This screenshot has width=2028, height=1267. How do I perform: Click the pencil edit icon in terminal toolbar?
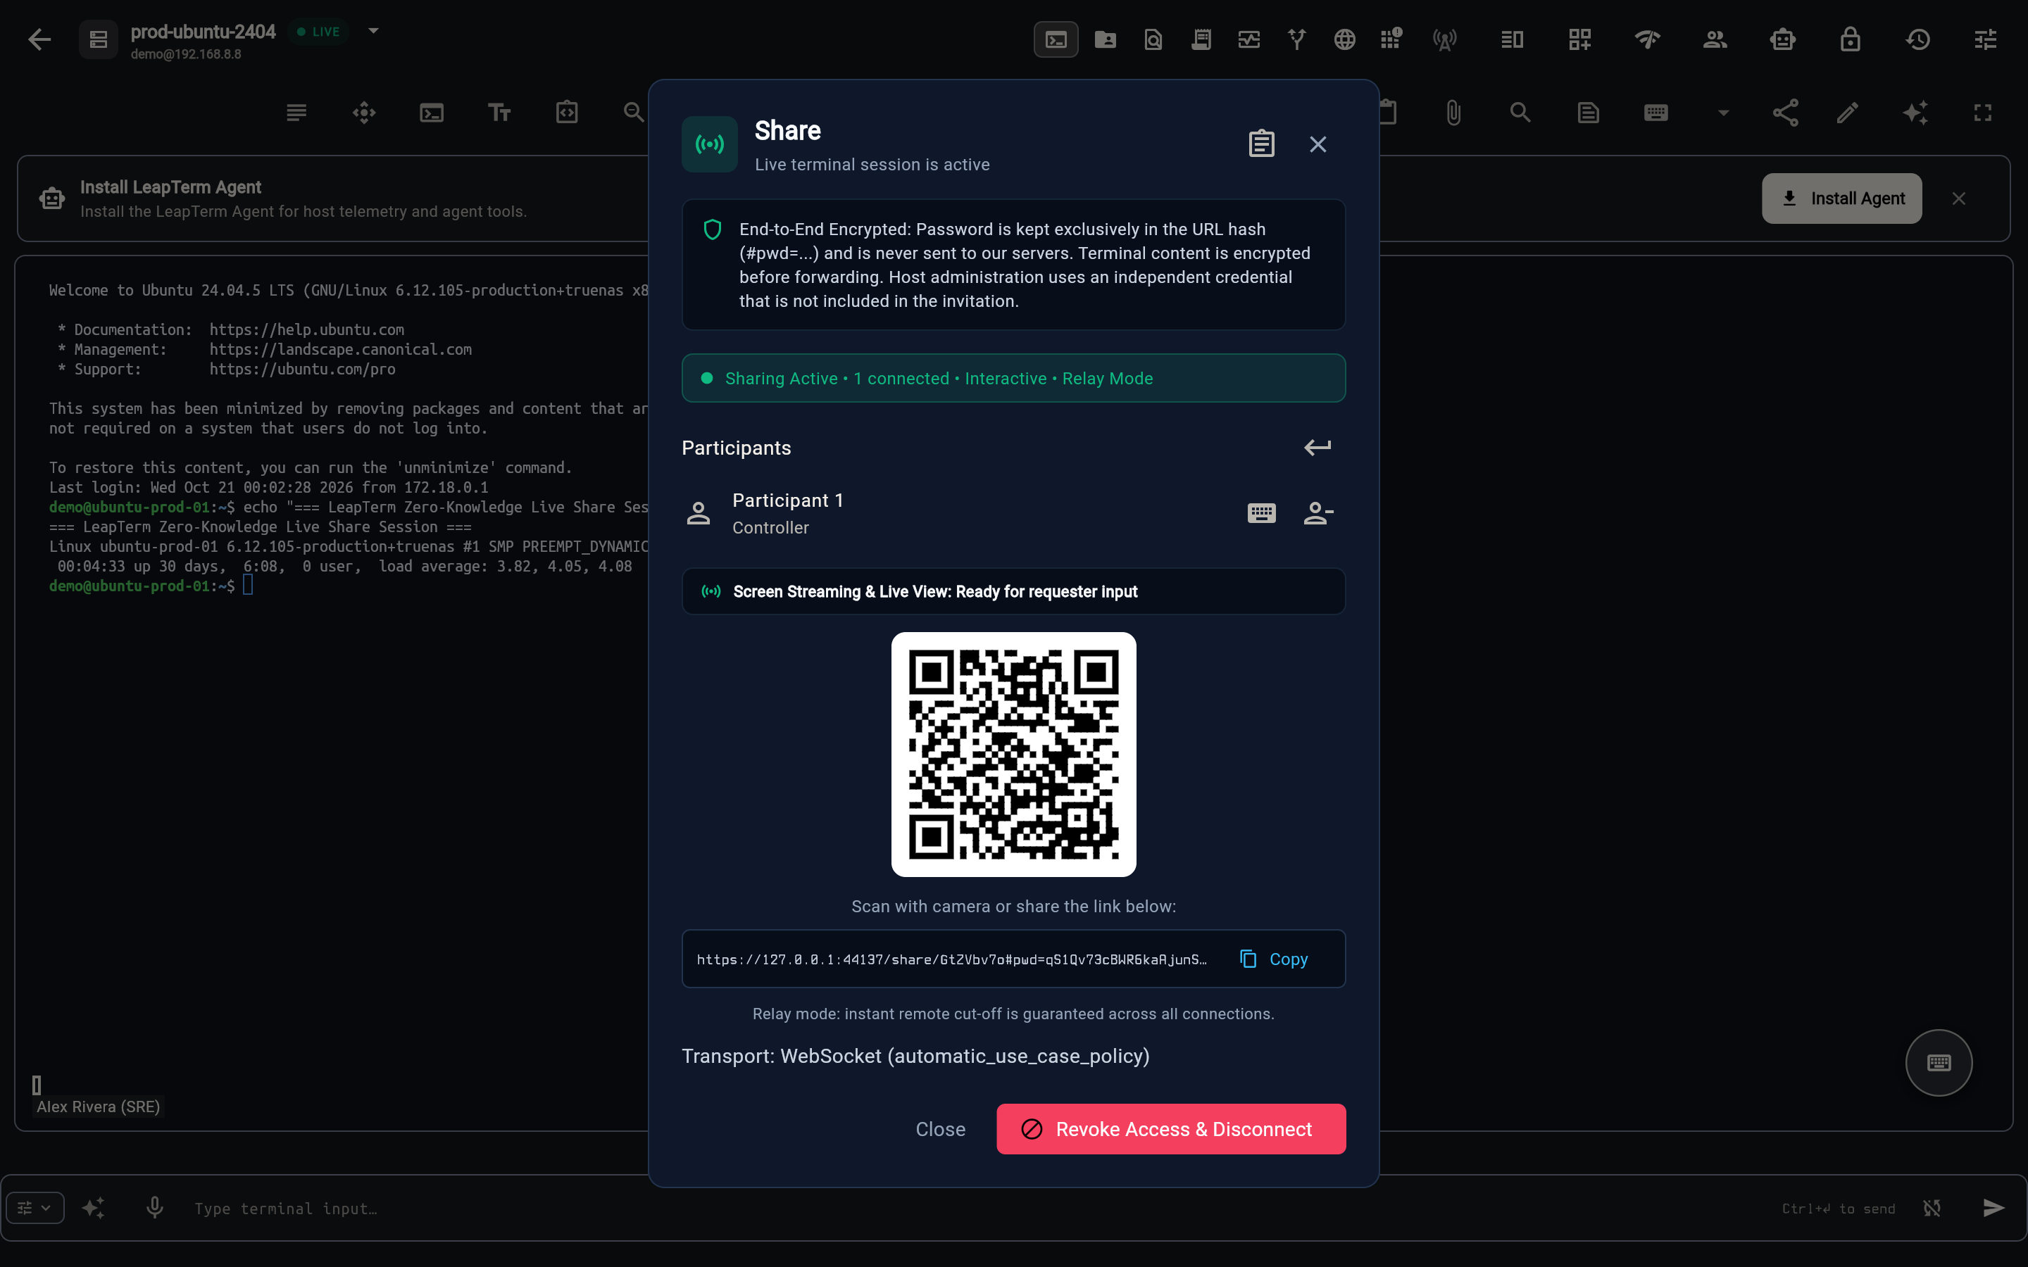click(x=1848, y=113)
